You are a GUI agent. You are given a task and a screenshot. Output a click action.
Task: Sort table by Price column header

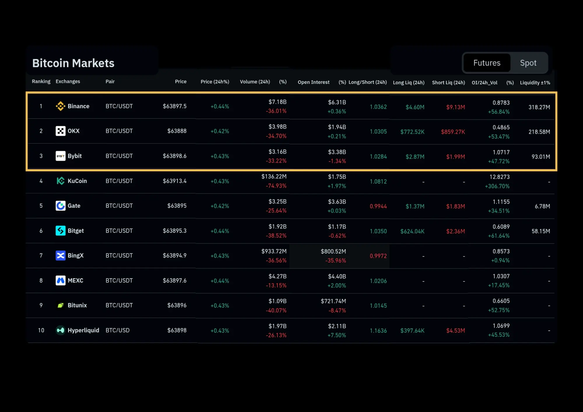[x=180, y=82]
